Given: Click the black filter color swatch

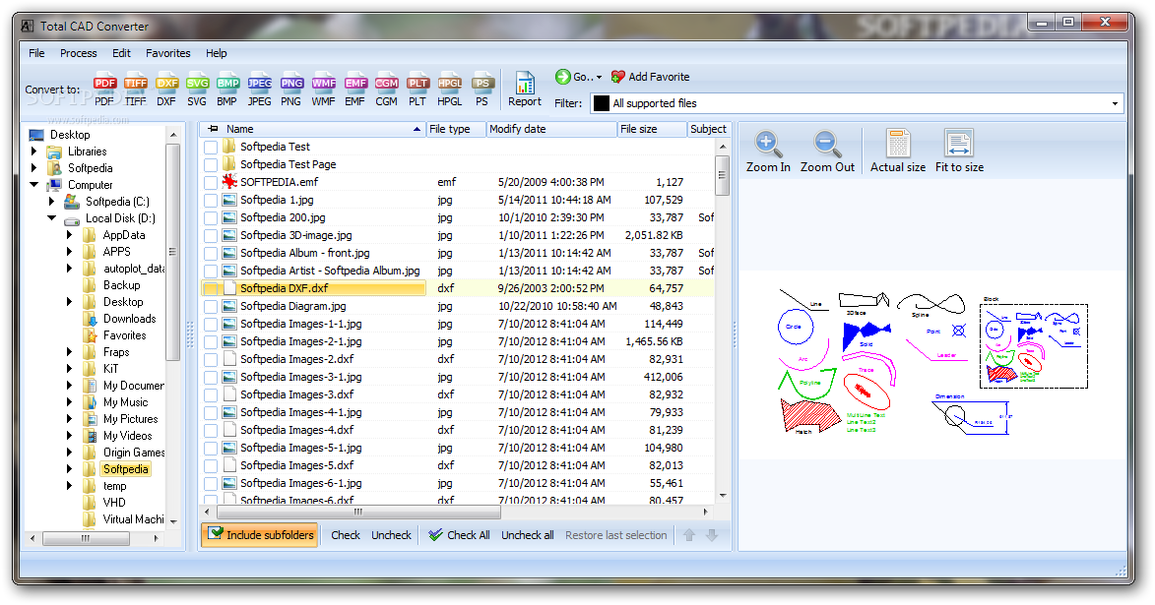Looking at the screenshot, I should (601, 103).
